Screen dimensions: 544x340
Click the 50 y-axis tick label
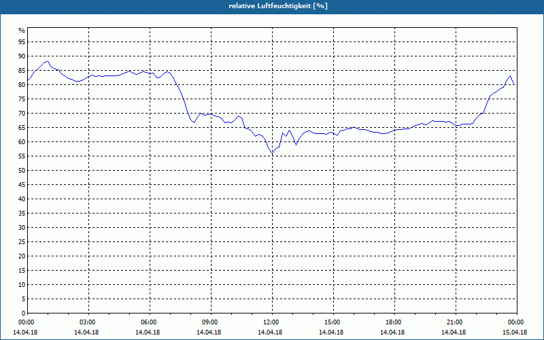[22, 171]
